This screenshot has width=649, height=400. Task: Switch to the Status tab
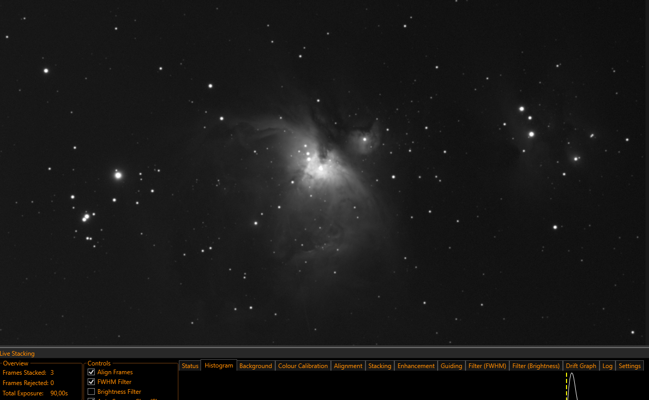coord(190,366)
